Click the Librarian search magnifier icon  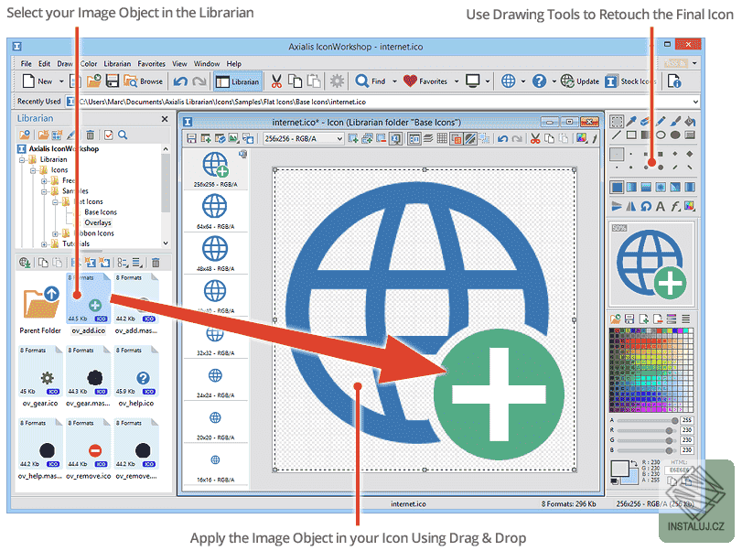pyautogui.click(x=123, y=135)
